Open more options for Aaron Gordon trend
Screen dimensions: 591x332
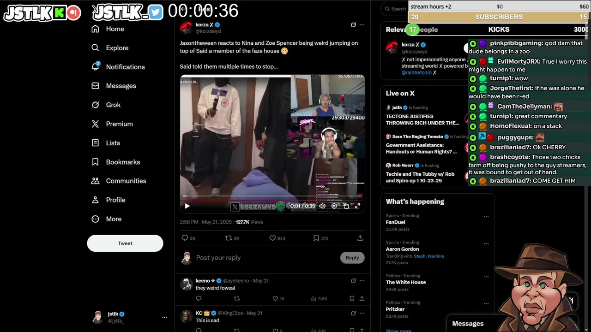486,243
